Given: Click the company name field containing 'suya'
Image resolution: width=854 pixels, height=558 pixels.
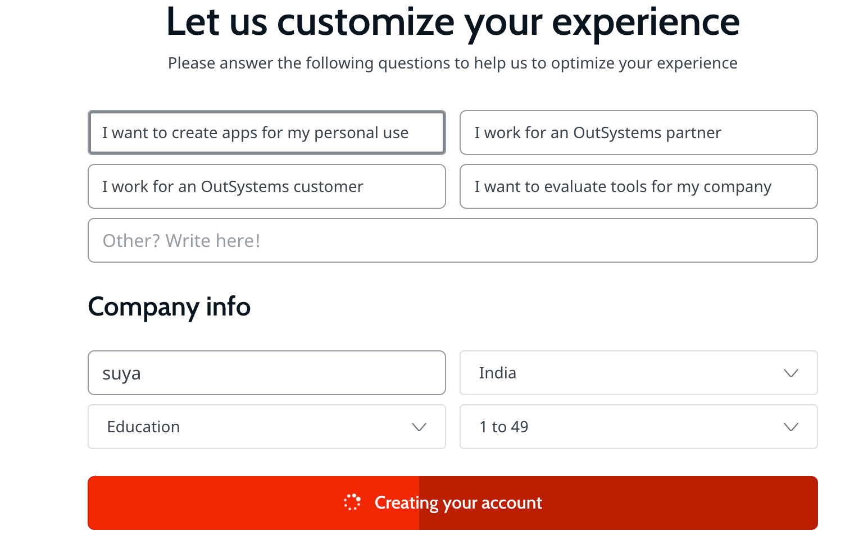Looking at the screenshot, I should coord(267,373).
